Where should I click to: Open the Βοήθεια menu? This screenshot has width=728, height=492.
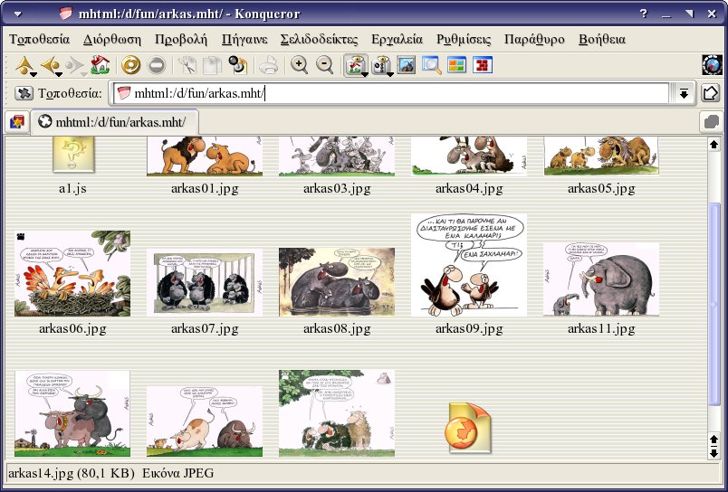(x=602, y=40)
